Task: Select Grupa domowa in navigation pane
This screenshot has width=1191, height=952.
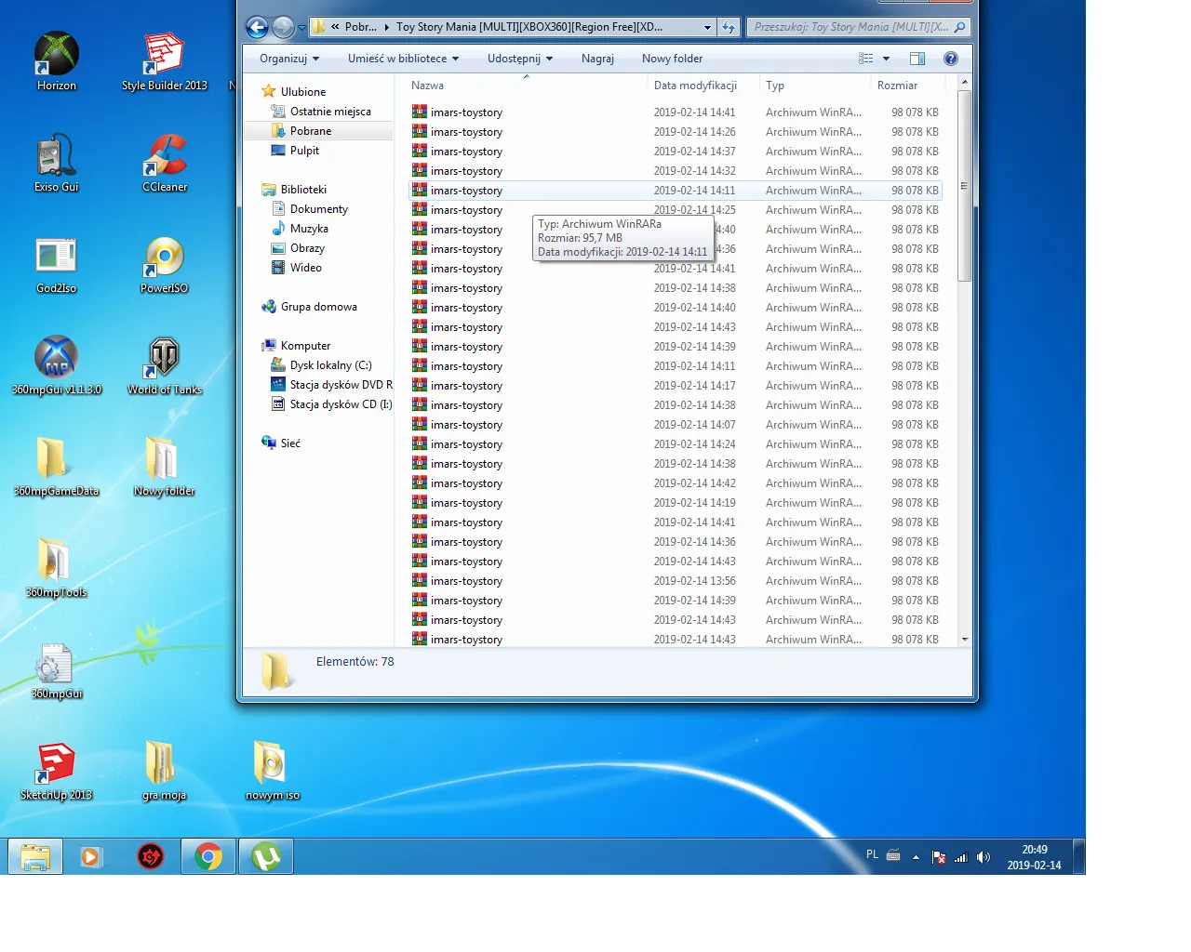Action: 318,307
